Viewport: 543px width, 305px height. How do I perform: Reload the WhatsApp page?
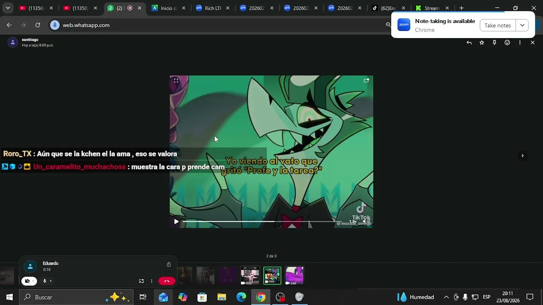38,25
